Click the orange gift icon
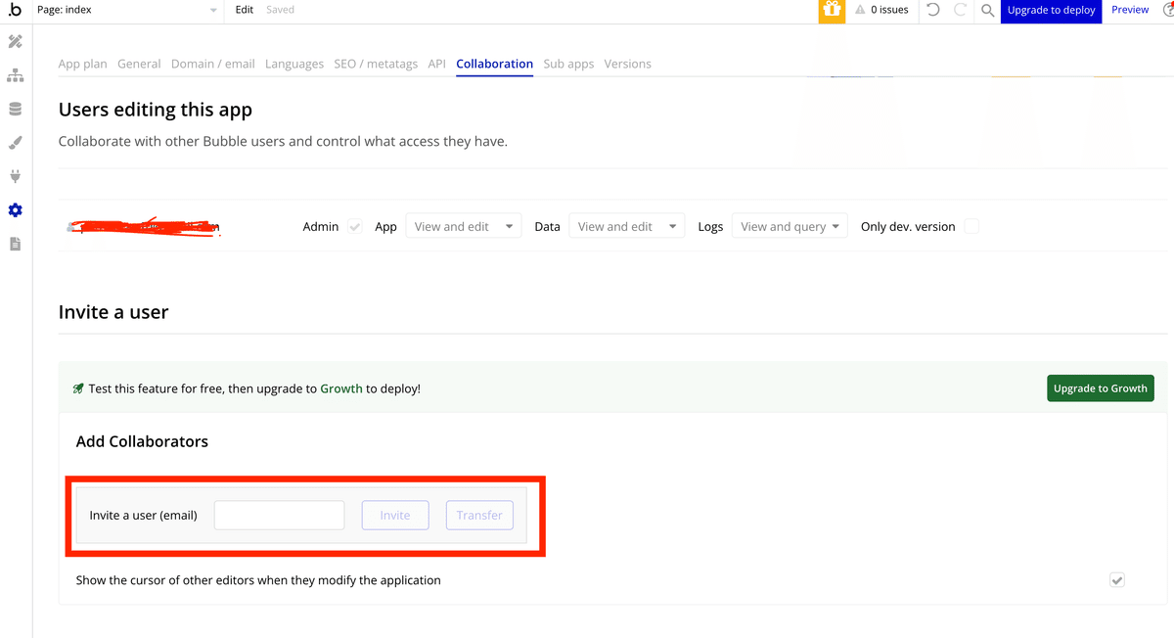This screenshot has height=638, width=1174. tap(832, 11)
